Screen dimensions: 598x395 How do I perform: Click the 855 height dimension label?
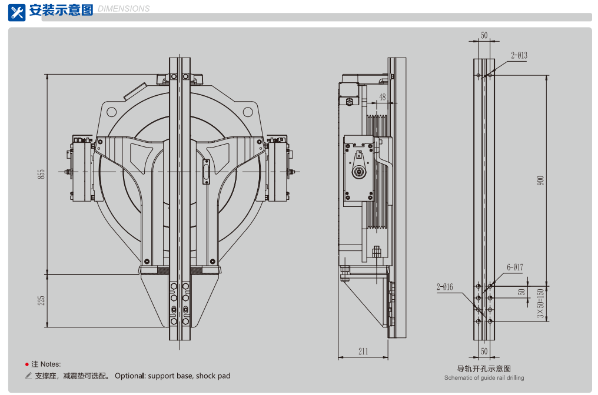click(x=41, y=174)
